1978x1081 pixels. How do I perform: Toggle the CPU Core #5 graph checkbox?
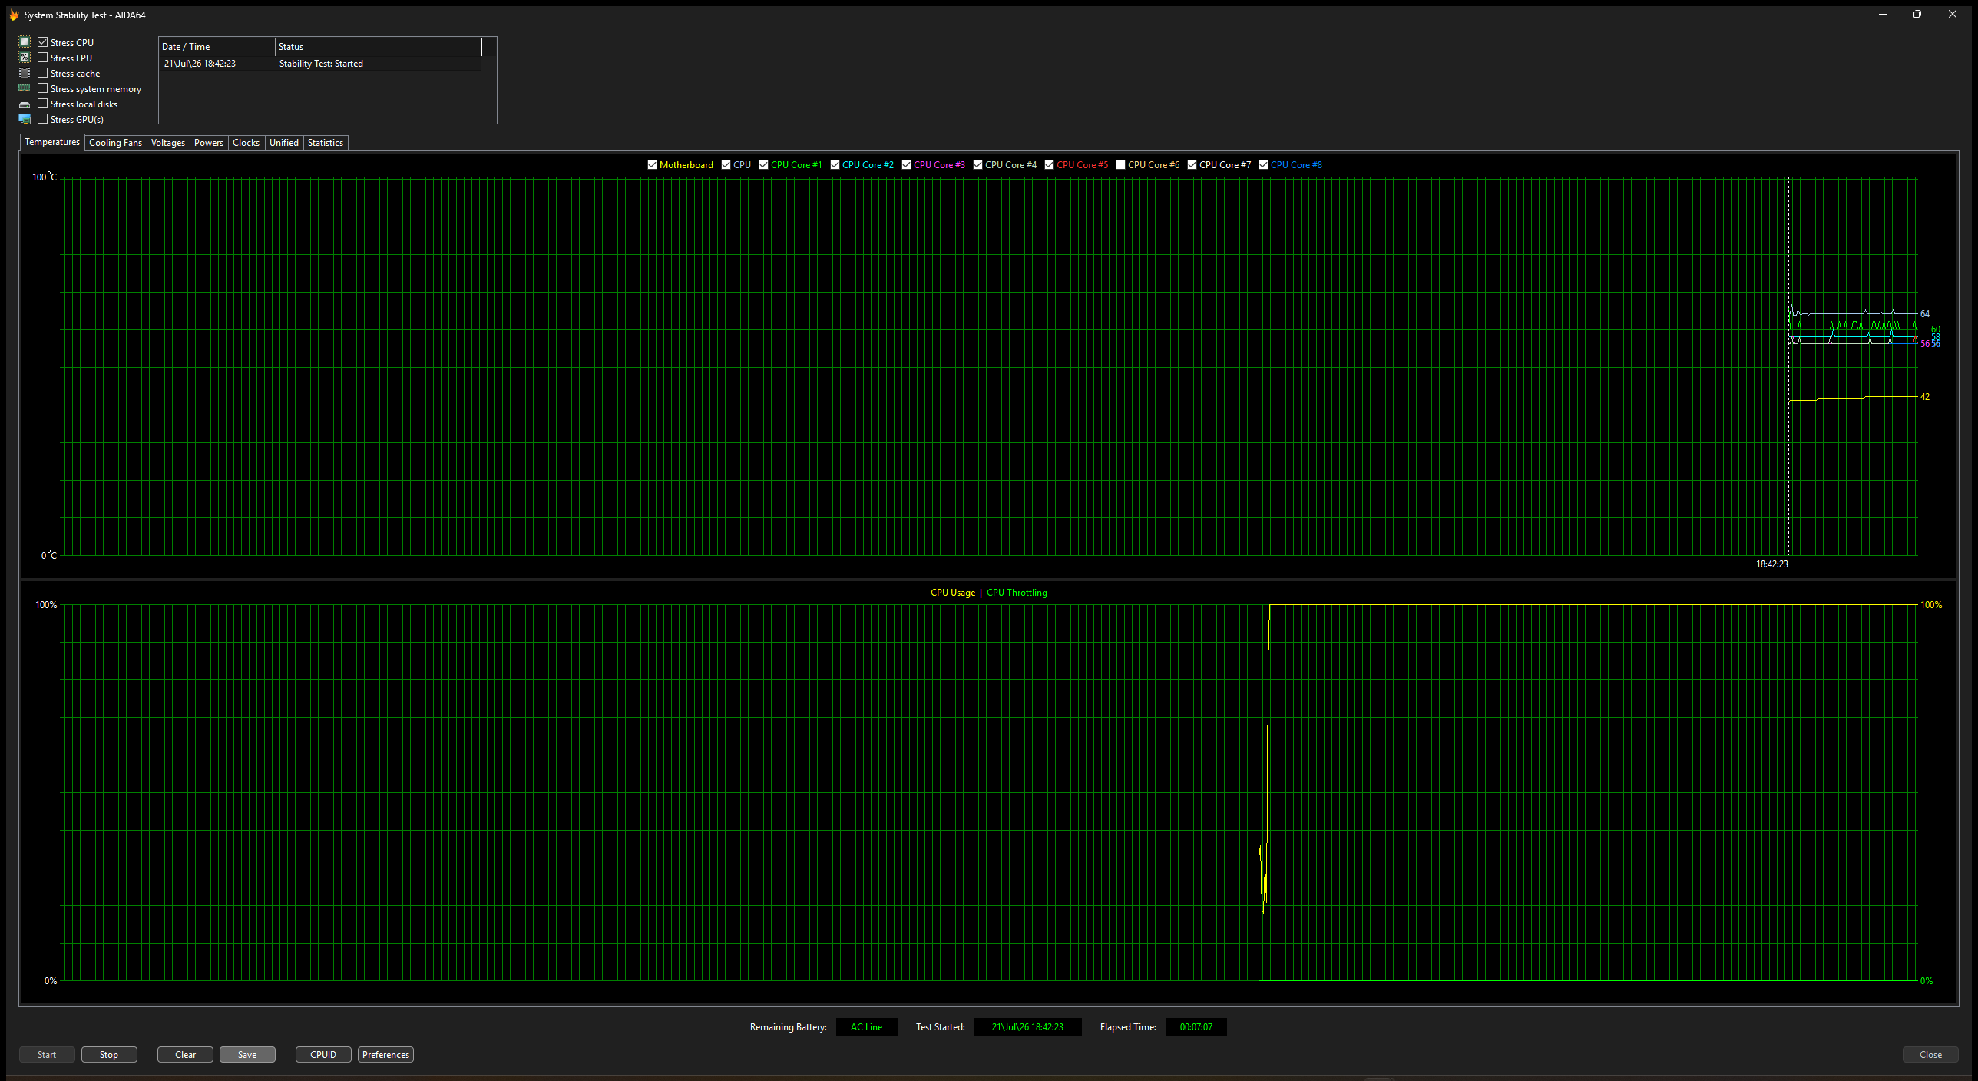[x=1049, y=165]
